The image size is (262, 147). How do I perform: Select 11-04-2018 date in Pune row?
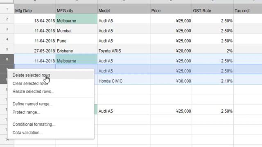[x=35, y=39]
